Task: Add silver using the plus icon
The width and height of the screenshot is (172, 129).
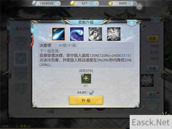Action: [58, 3]
